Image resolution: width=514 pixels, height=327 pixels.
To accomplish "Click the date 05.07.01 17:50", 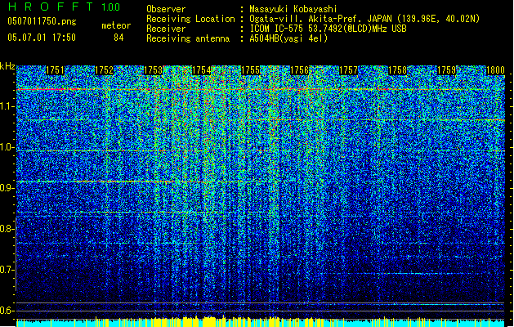I will [x=42, y=38].
